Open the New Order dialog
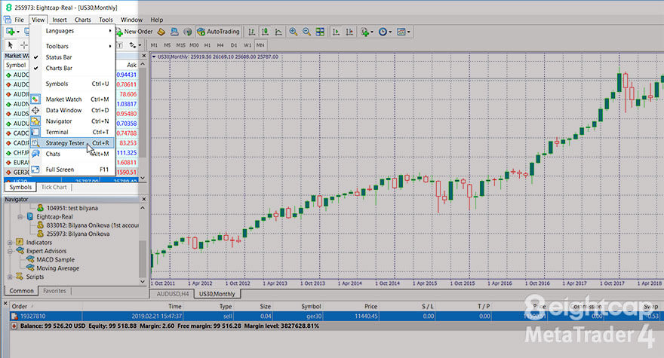This screenshot has height=358, width=664. [134, 32]
